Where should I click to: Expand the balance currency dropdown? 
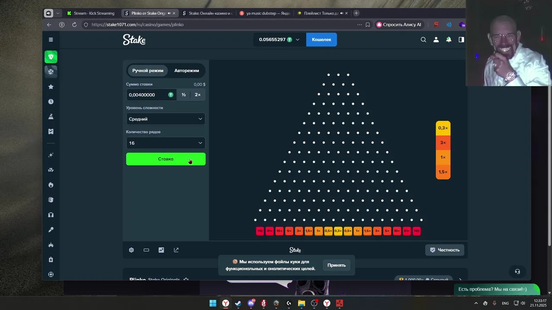[x=298, y=40]
